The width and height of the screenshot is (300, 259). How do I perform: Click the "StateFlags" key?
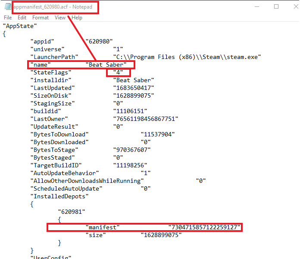(x=51, y=73)
